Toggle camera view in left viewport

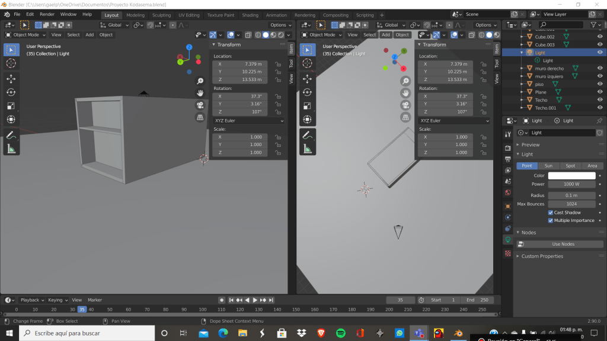coord(200,105)
